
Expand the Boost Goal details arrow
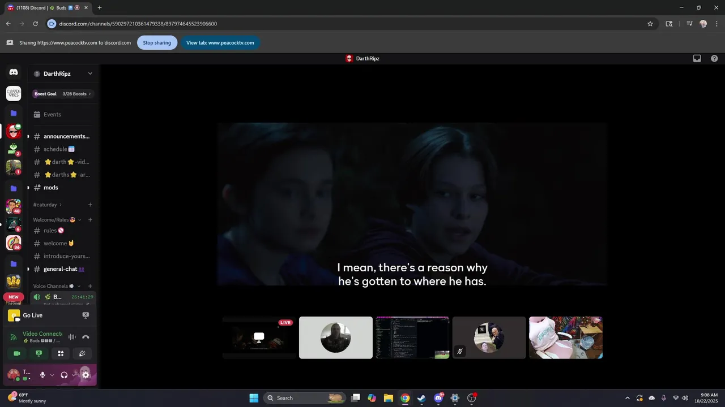(x=89, y=94)
